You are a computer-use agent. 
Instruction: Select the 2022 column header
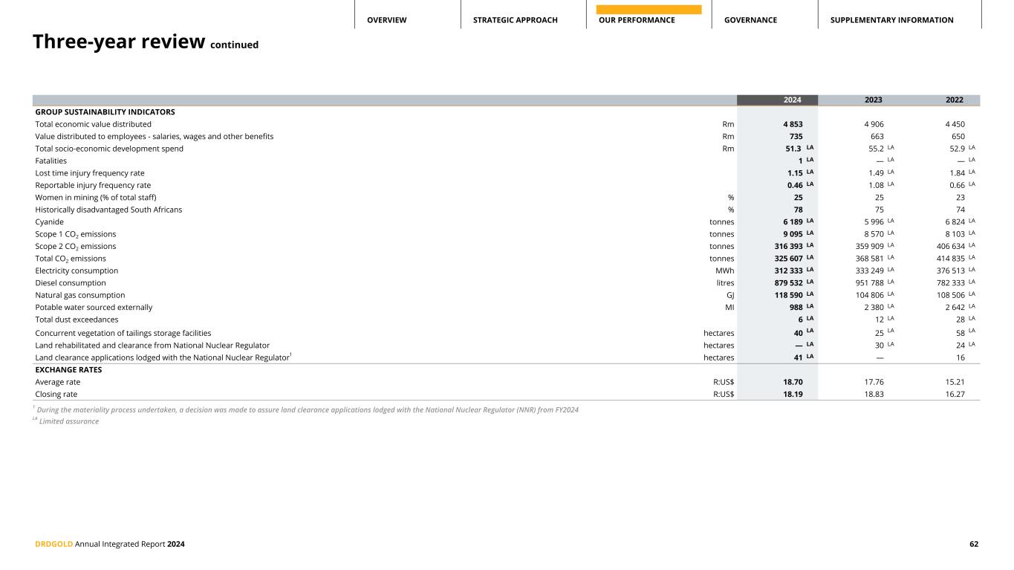(x=954, y=100)
